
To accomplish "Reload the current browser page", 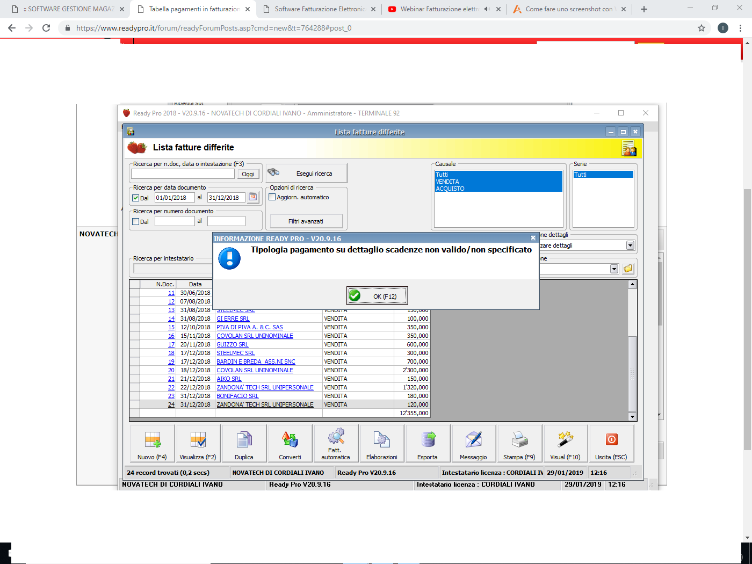I will [46, 28].
